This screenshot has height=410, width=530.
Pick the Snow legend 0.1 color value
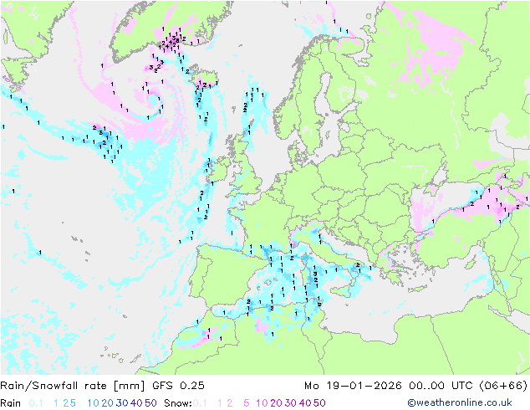tap(200, 403)
